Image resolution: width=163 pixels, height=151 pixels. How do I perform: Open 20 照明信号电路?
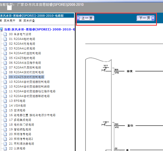click(20, 134)
